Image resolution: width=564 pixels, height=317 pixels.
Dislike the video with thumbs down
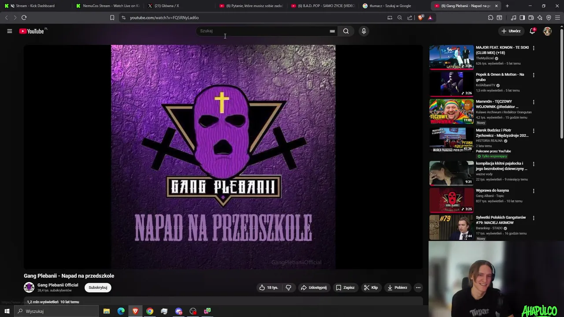(x=289, y=288)
